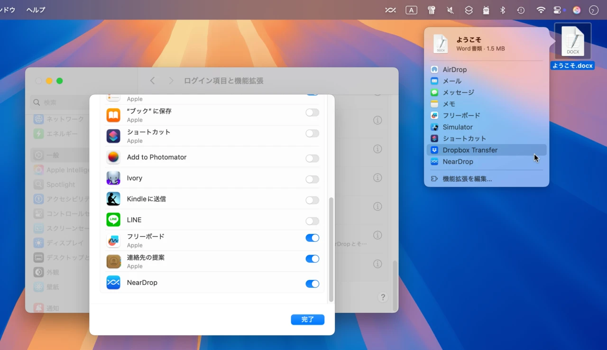Click the メール icon in the share options
Viewport: 607px width, 350px height.
[x=434, y=81]
